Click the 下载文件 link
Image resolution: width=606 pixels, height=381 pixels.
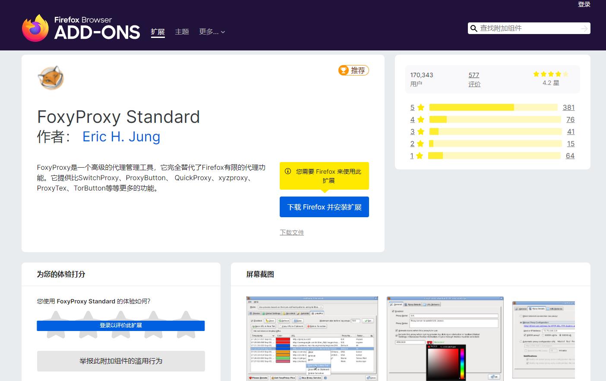point(292,232)
